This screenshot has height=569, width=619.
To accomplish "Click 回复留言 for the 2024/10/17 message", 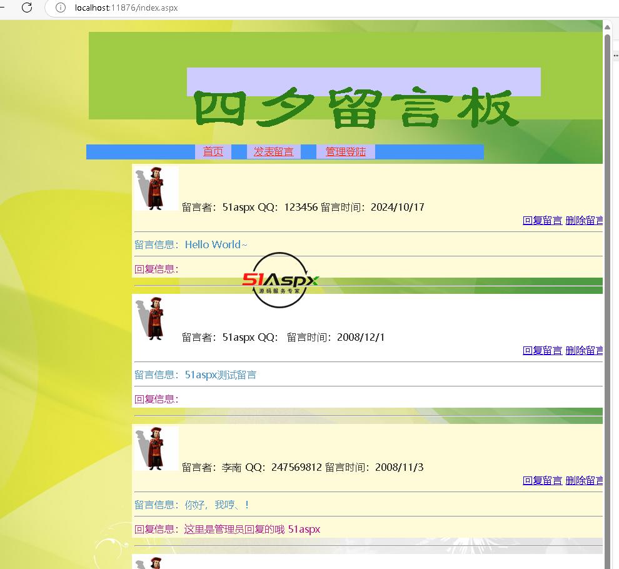I will tap(543, 220).
